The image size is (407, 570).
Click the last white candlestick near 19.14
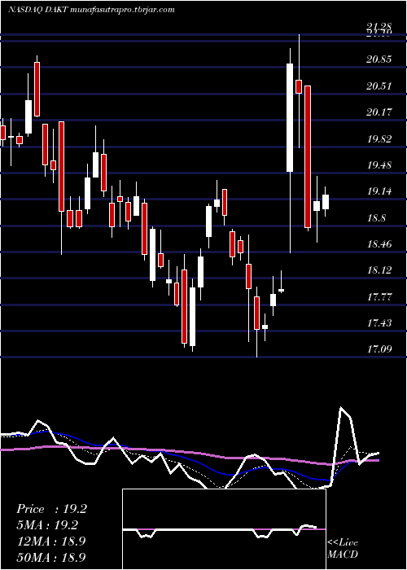pos(326,202)
